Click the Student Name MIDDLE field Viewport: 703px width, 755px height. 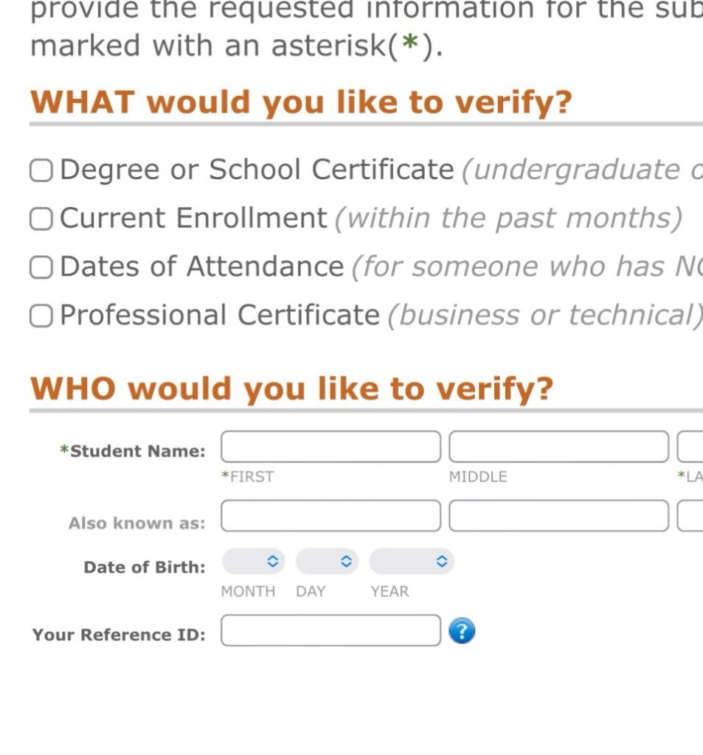pos(559,447)
